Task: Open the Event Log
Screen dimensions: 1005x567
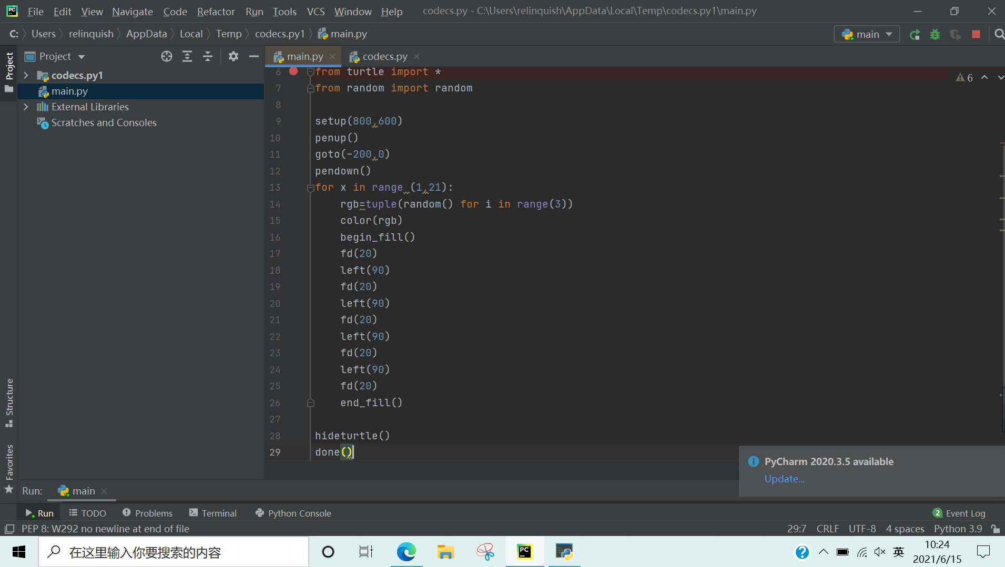Action: [x=959, y=513]
